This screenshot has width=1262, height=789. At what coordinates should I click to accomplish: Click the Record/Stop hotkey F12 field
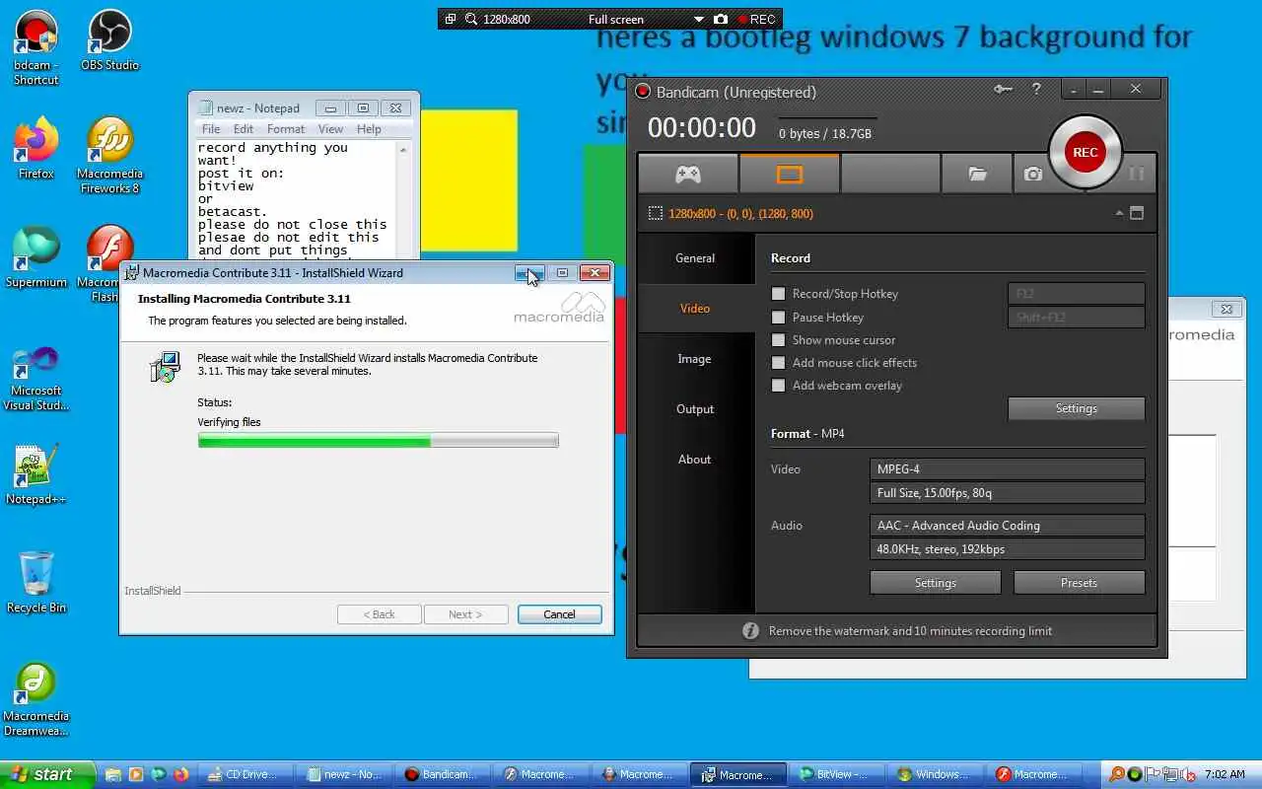(x=1077, y=293)
